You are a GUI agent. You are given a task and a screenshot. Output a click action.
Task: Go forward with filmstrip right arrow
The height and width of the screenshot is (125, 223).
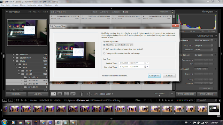(x=25, y=100)
